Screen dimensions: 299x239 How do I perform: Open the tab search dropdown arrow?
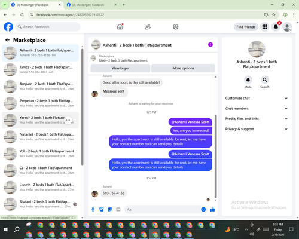(x=4, y=5)
